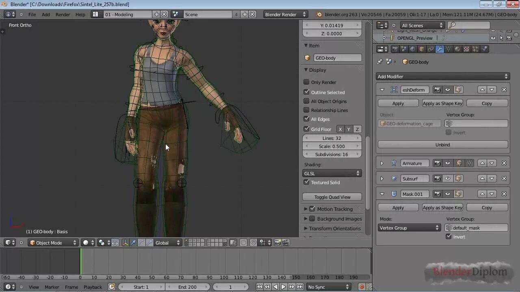Viewport: 520px width, 292px height.
Task: Move Armature modifier up in stack
Action: [x=482, y=163]
